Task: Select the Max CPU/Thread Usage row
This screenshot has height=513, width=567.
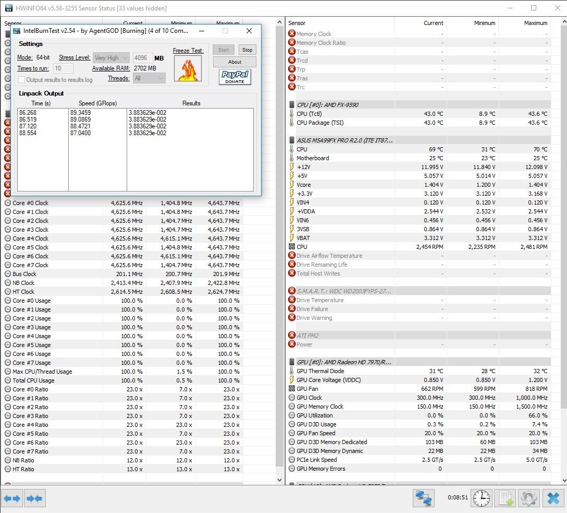Action: pos(122,372)
